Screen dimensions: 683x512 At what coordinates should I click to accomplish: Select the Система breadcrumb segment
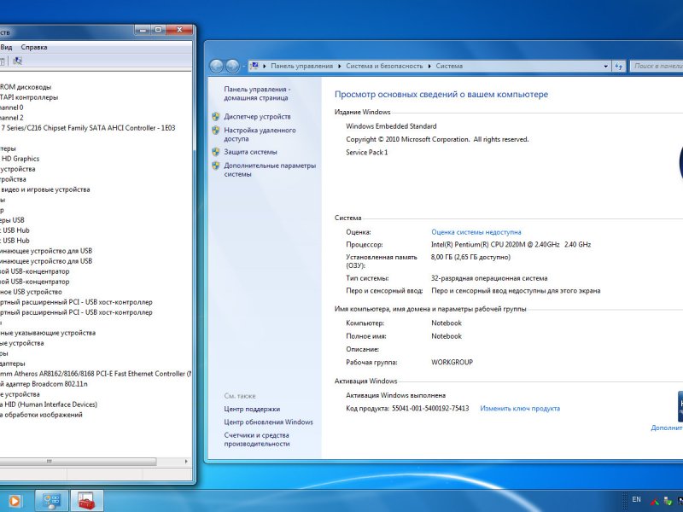pyautogui.click(x=449, y=67)
